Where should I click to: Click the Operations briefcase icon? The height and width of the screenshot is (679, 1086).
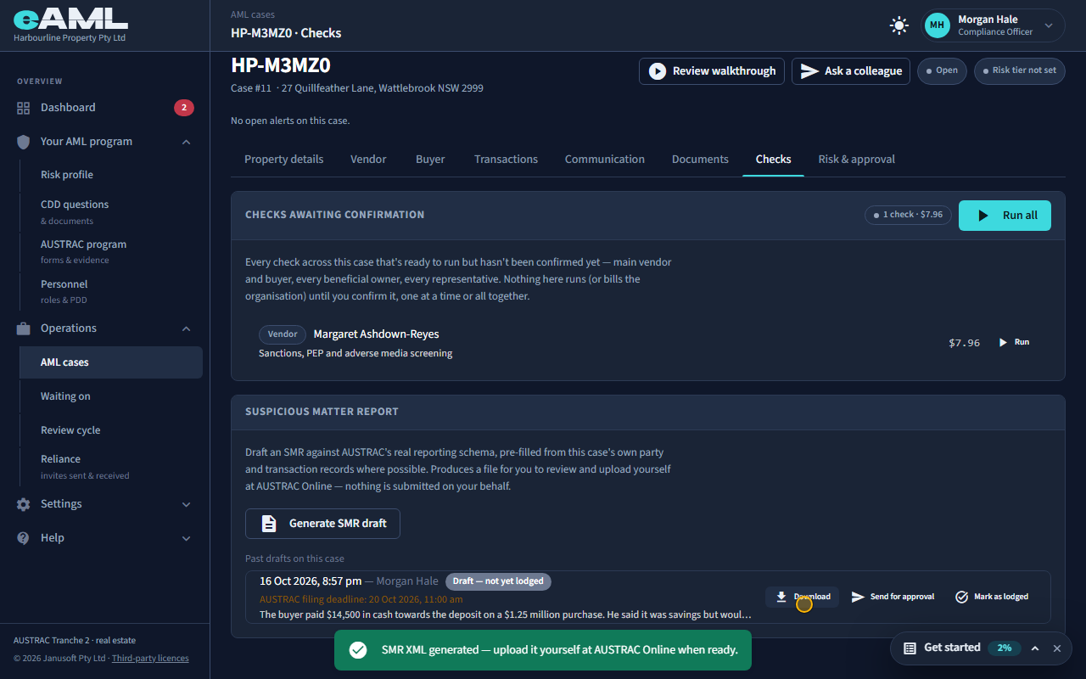pos(23,328)
